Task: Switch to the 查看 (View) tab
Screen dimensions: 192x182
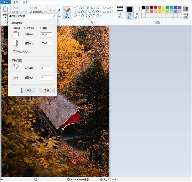Action: click(25, 2)
